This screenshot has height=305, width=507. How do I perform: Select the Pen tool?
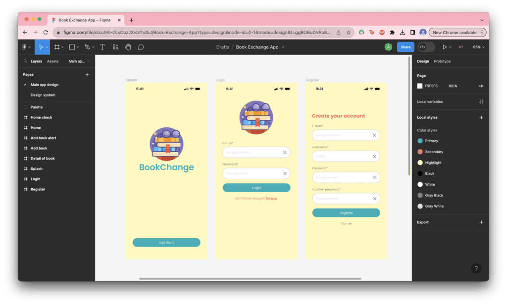pos(87,47)
